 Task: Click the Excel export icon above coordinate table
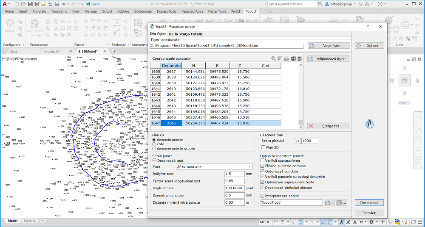(293, 58)
